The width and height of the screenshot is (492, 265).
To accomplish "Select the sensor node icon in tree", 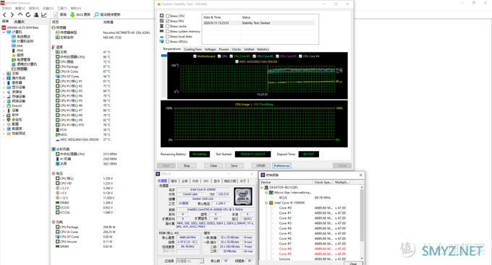I will (14, 69).
